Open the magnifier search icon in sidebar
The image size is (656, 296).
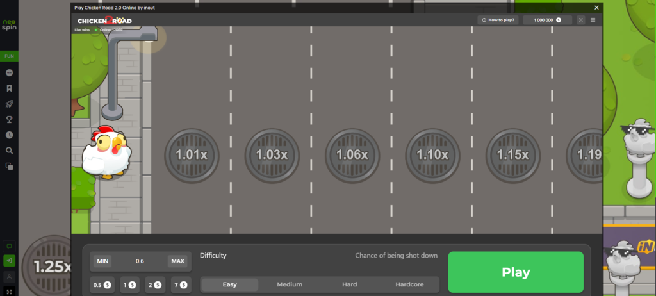pyautogui.click(x=9, y=151)
